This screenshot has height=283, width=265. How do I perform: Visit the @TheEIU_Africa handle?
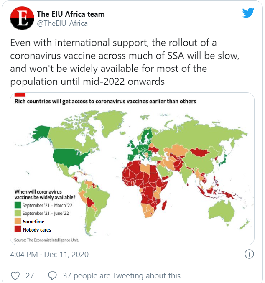click(62, 23)
